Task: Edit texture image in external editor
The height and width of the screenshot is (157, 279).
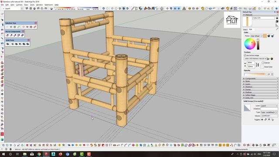Action: 272,59
